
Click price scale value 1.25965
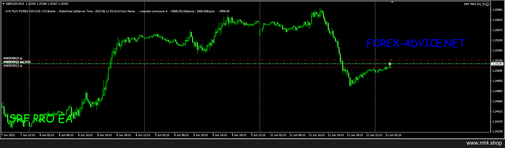[497, 10]
